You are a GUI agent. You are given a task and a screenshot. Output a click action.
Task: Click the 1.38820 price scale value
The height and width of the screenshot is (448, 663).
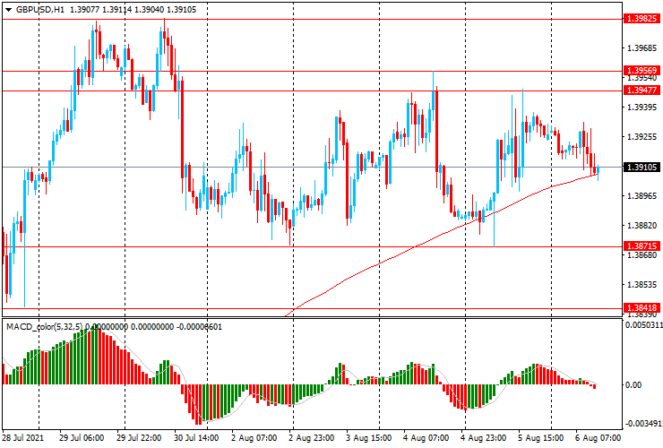point(642,226)
